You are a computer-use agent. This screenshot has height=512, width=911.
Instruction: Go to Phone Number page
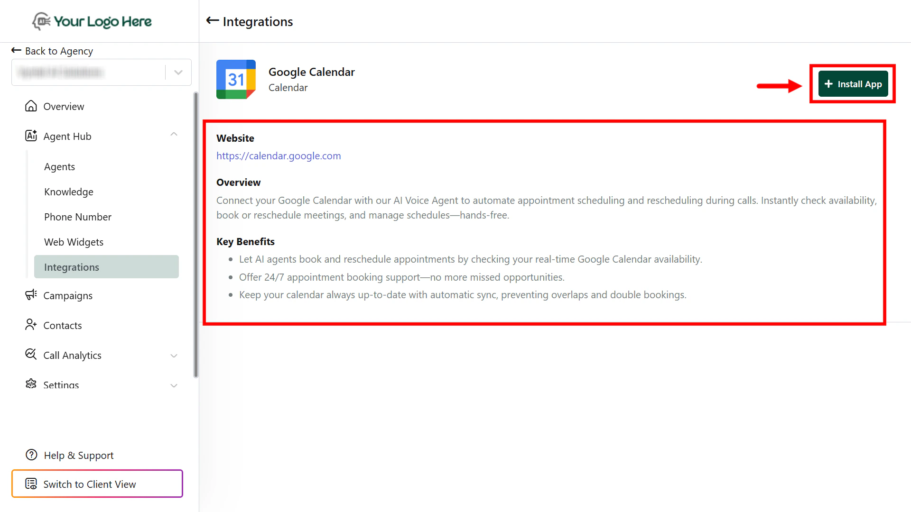click(x=77, y=217)
